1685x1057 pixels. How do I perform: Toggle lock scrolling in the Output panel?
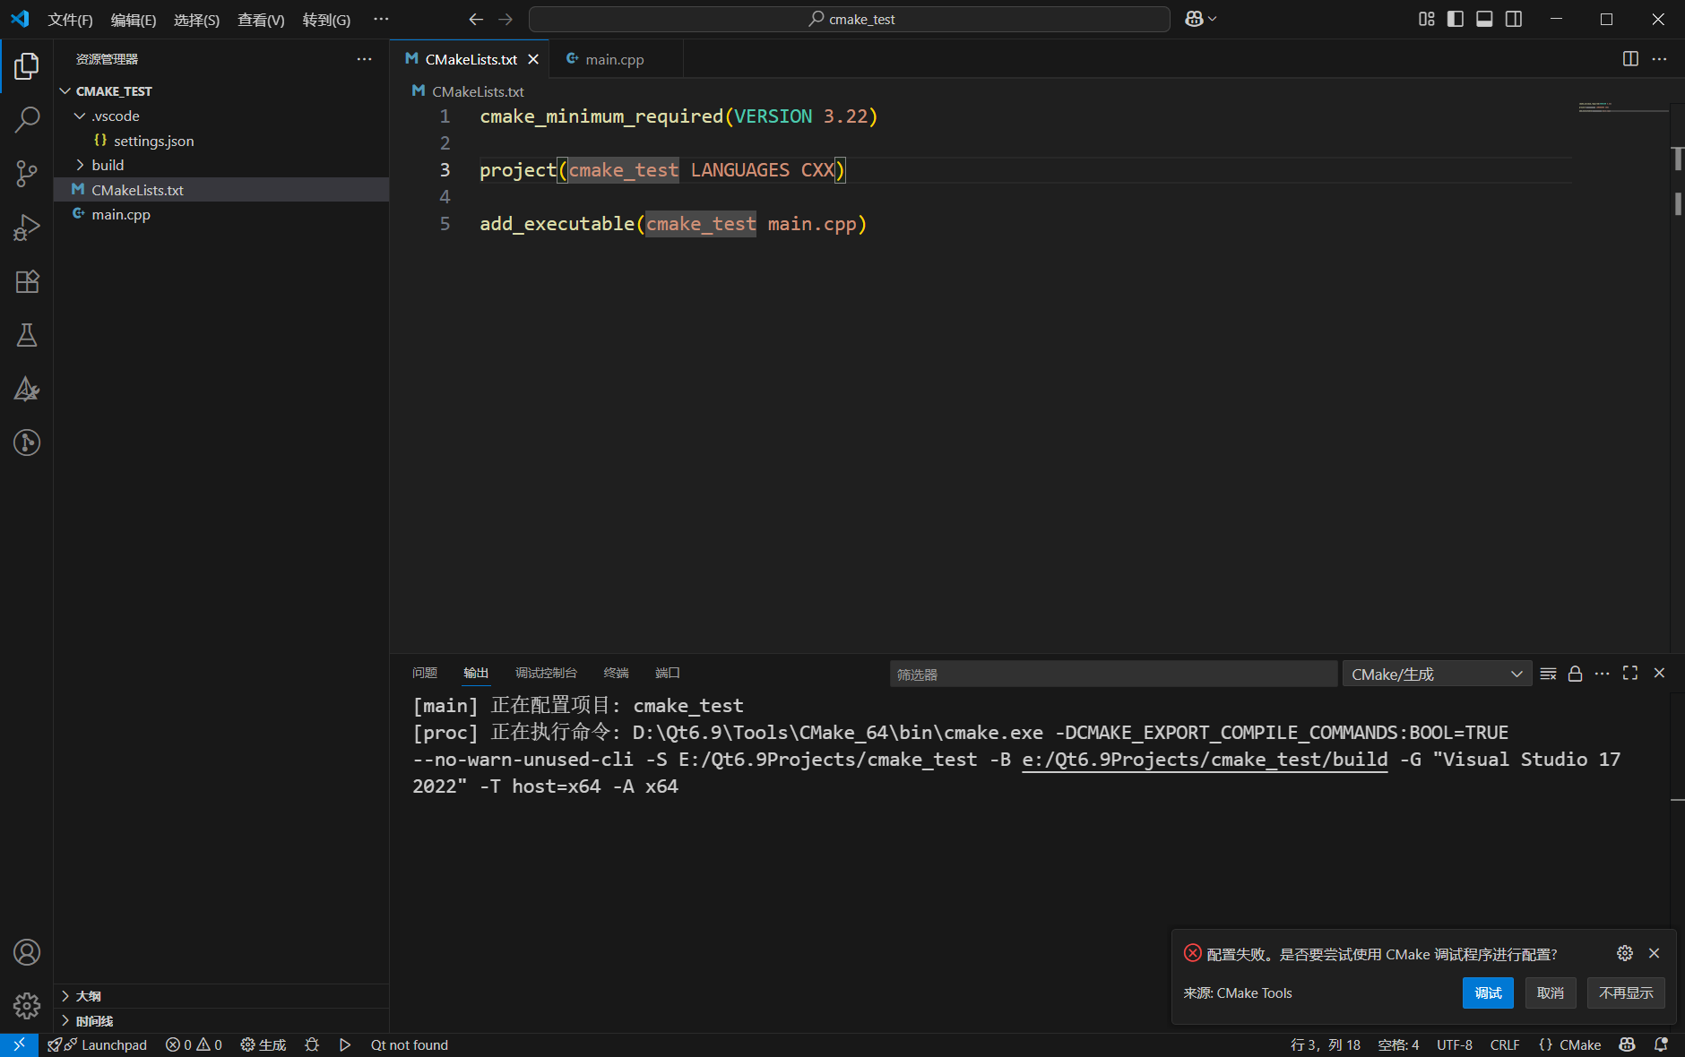1575,674
